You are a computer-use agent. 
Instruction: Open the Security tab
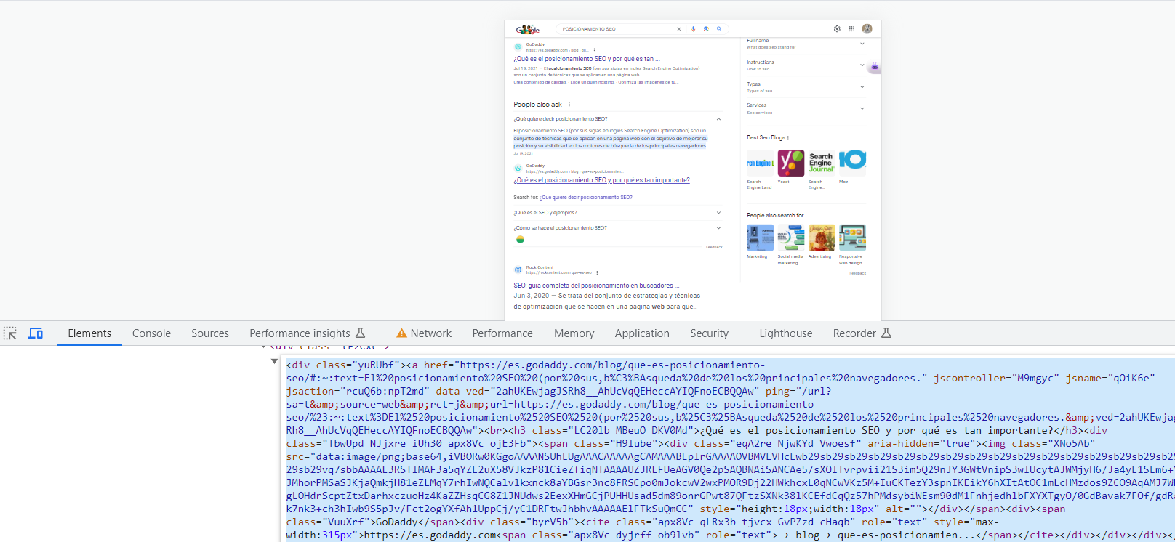click(x=709, y=333)
